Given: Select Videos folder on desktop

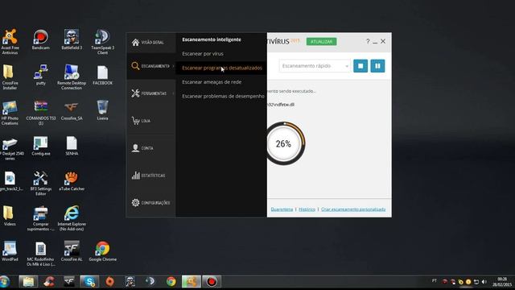Looking at the screenshot, I should coord(10,216).
